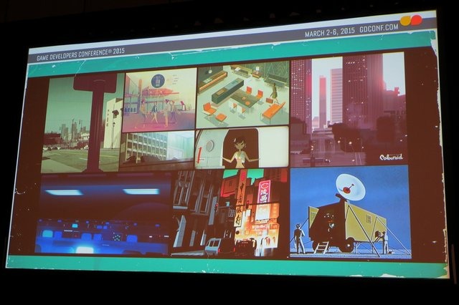This screenshot has width=459, height=305.
Task: Select the street pillar skyline image
Action: click(x=81, y=123)
